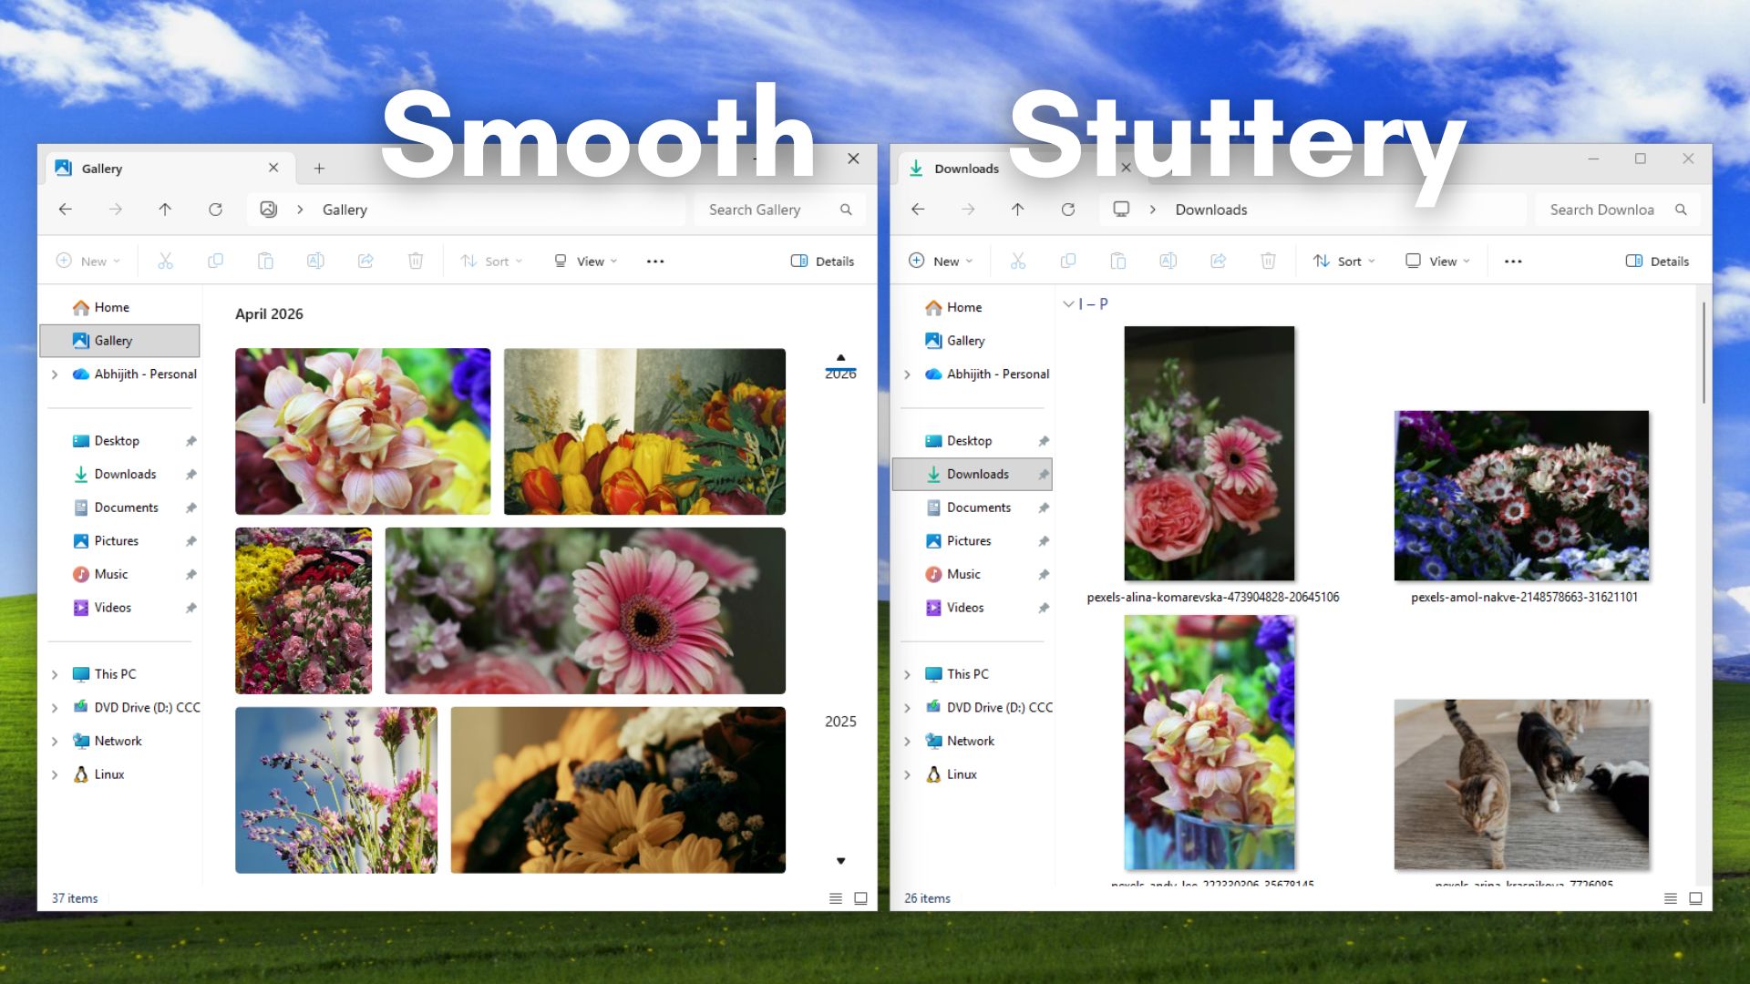Click the New button in the Downloads window
Image resolution: width=1750 pixels, height=984 pixels.
(x=941, y=261)
